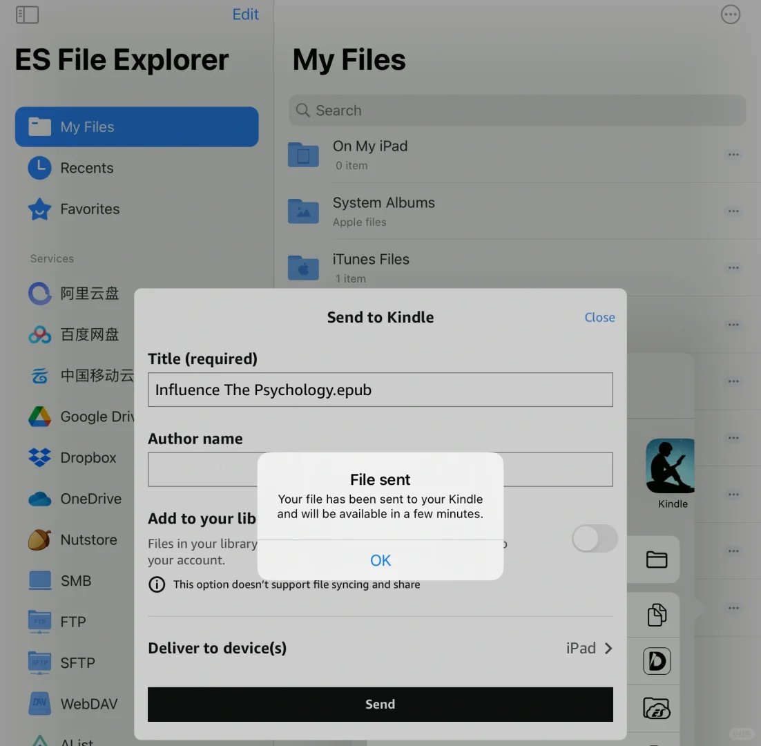
Task: Open the SFTP service
Action: pyautogui.click(x=62, y=662)
